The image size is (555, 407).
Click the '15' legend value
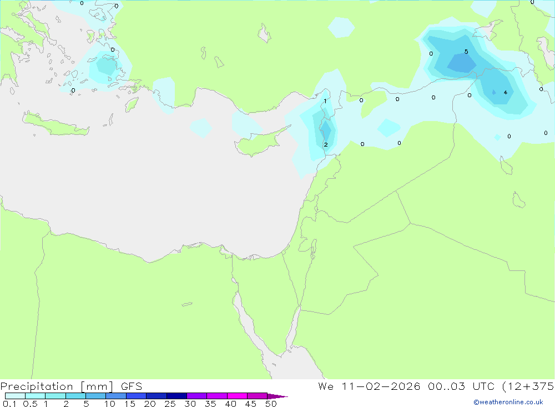[130, 404]
